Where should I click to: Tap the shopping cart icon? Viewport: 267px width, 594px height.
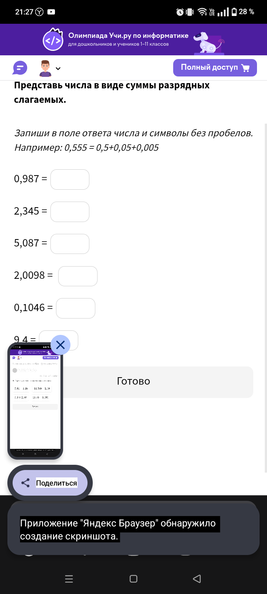coord(245,68)
